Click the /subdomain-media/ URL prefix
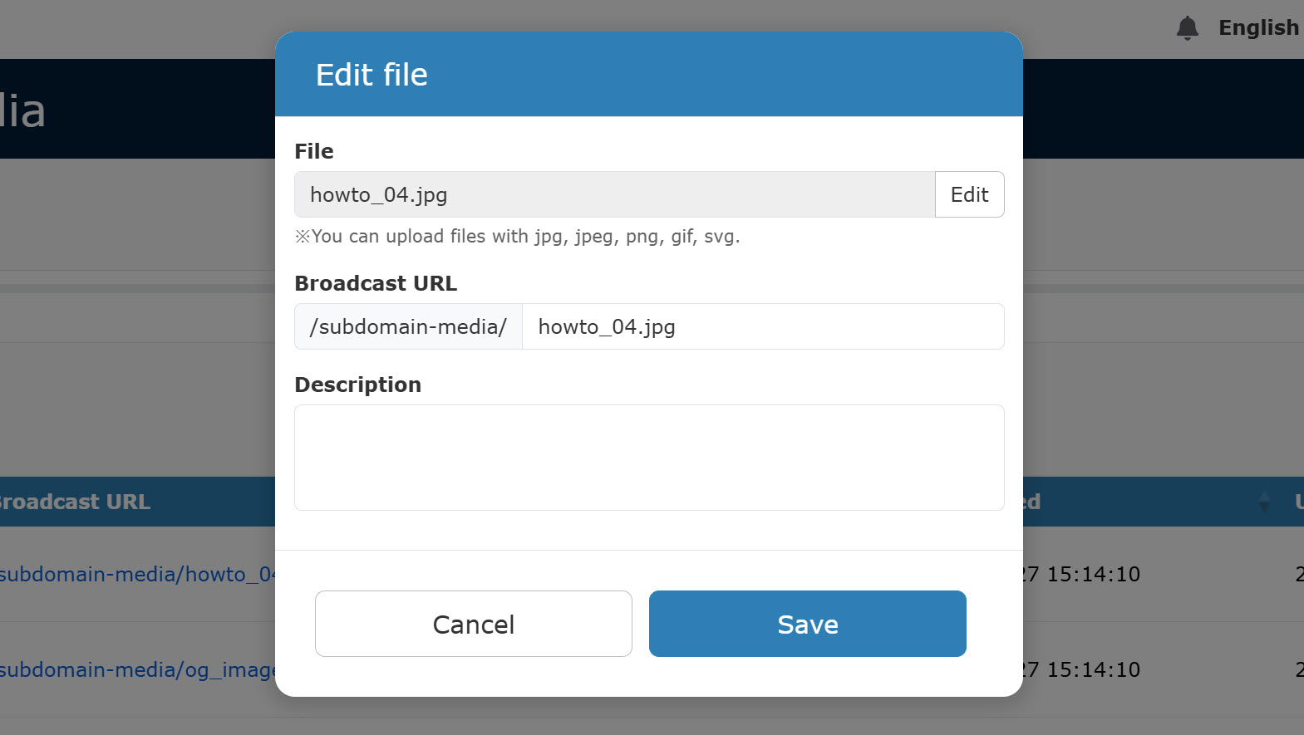Viewport: 1304px width, 735px height. (x=408, y=326)
